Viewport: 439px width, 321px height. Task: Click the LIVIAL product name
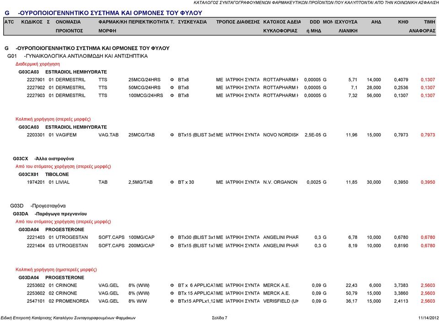(x=63, y=182)
